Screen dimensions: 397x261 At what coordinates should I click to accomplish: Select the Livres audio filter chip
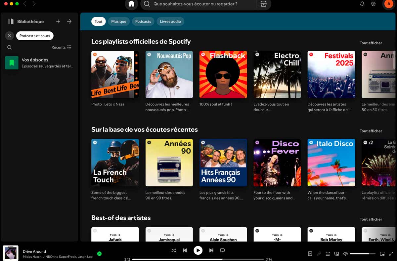[x=170, y=21]
